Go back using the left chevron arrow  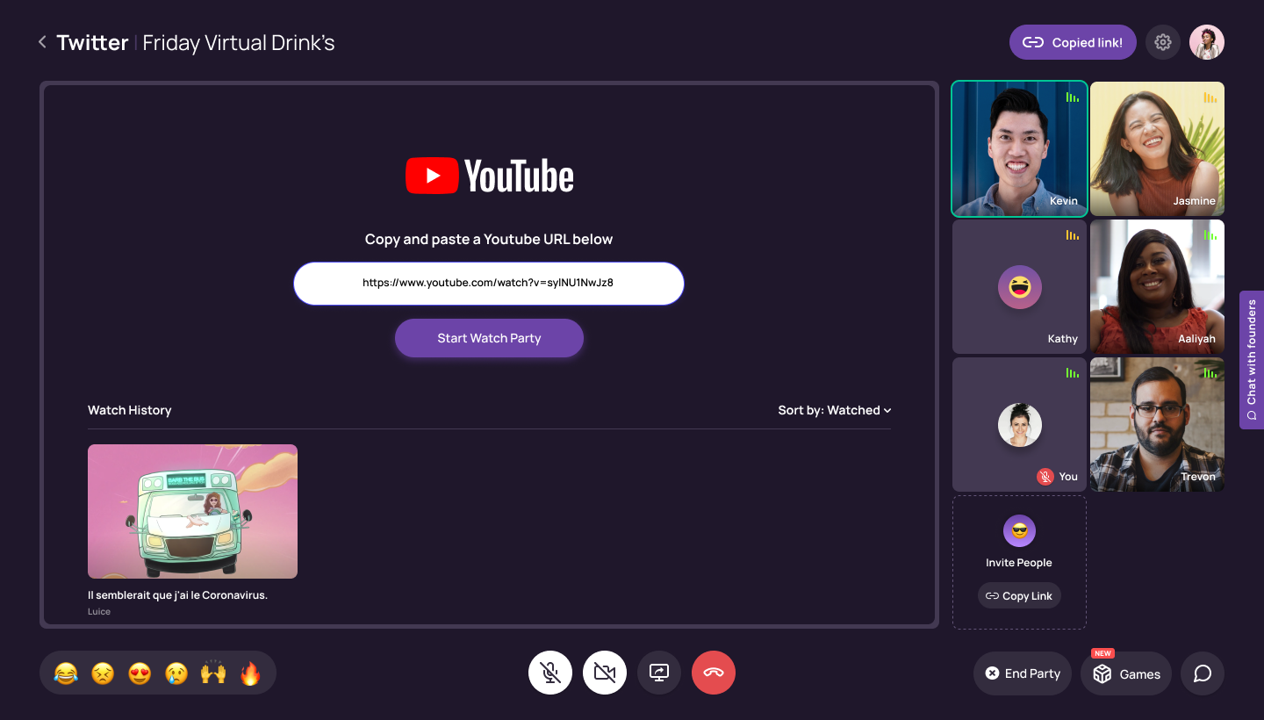point(42,42)
